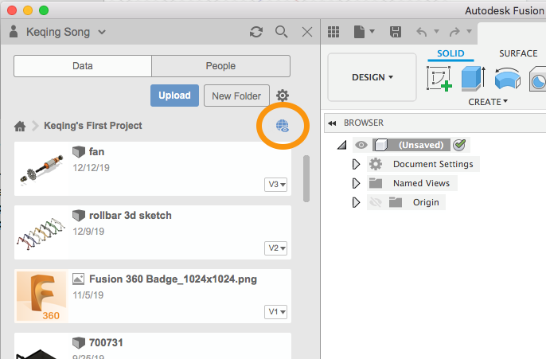The image size is (546, 359).
Task: Expand Document Settings node
Action: point(356,164)
